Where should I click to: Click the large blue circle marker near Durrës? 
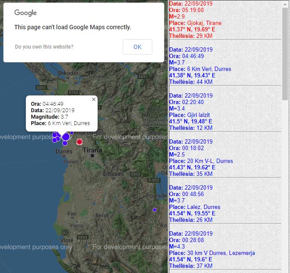pos(66,137)
